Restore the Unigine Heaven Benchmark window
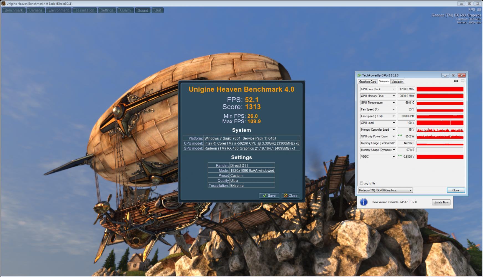The width and height of the screenshot is (483, 277). (x=469, y=4)
